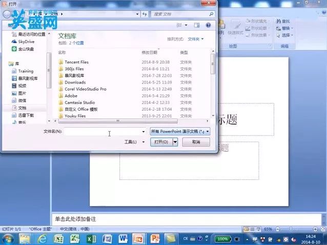Show the preview pane

[197, 25]
